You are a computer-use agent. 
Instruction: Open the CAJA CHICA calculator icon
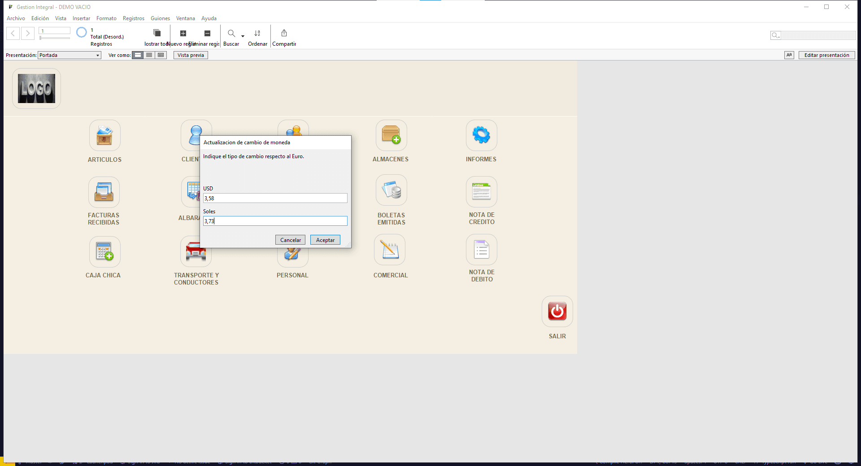(x=104, y=252)
